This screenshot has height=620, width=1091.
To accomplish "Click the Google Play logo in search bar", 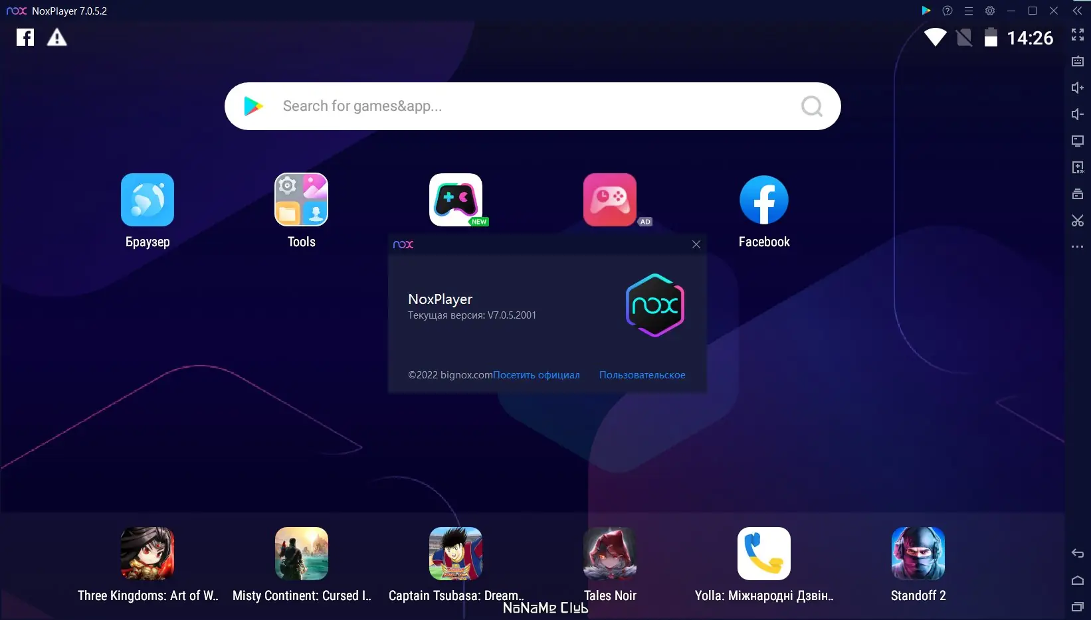I will 253,106.
